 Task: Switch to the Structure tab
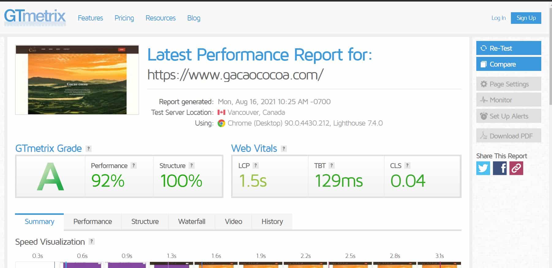click(145, 222)
